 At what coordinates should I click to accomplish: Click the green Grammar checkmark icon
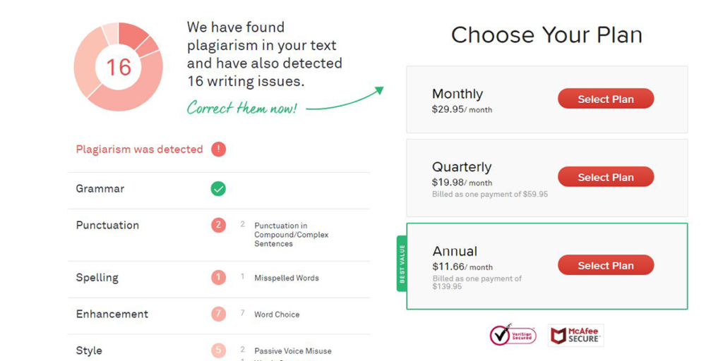click(219, 189)
